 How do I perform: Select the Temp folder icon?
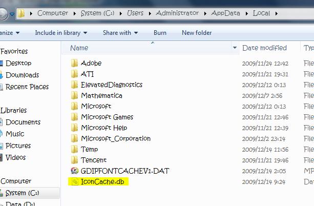[74, 149]
